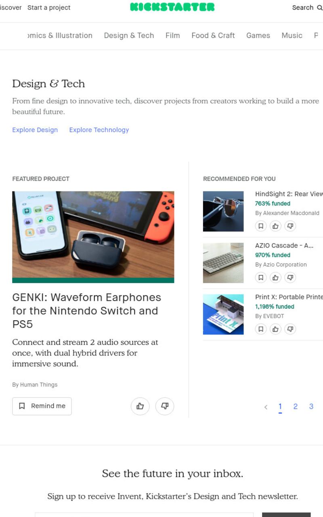
Task: Jump to recommendations page 3
Action: coord(311,407)
